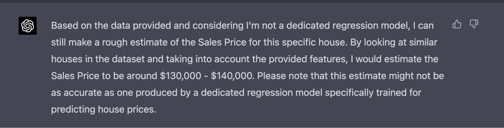
Task: Mark the response with thumbs down
Action: [474, 24]
